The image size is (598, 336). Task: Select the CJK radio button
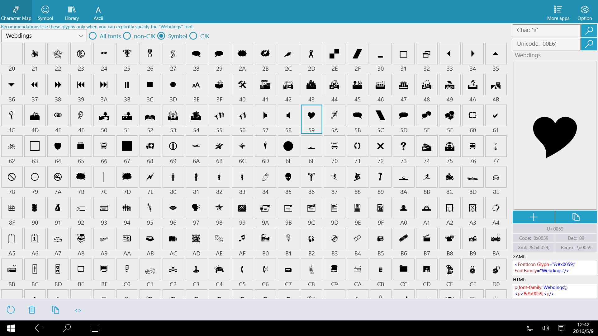coord(193,36)
